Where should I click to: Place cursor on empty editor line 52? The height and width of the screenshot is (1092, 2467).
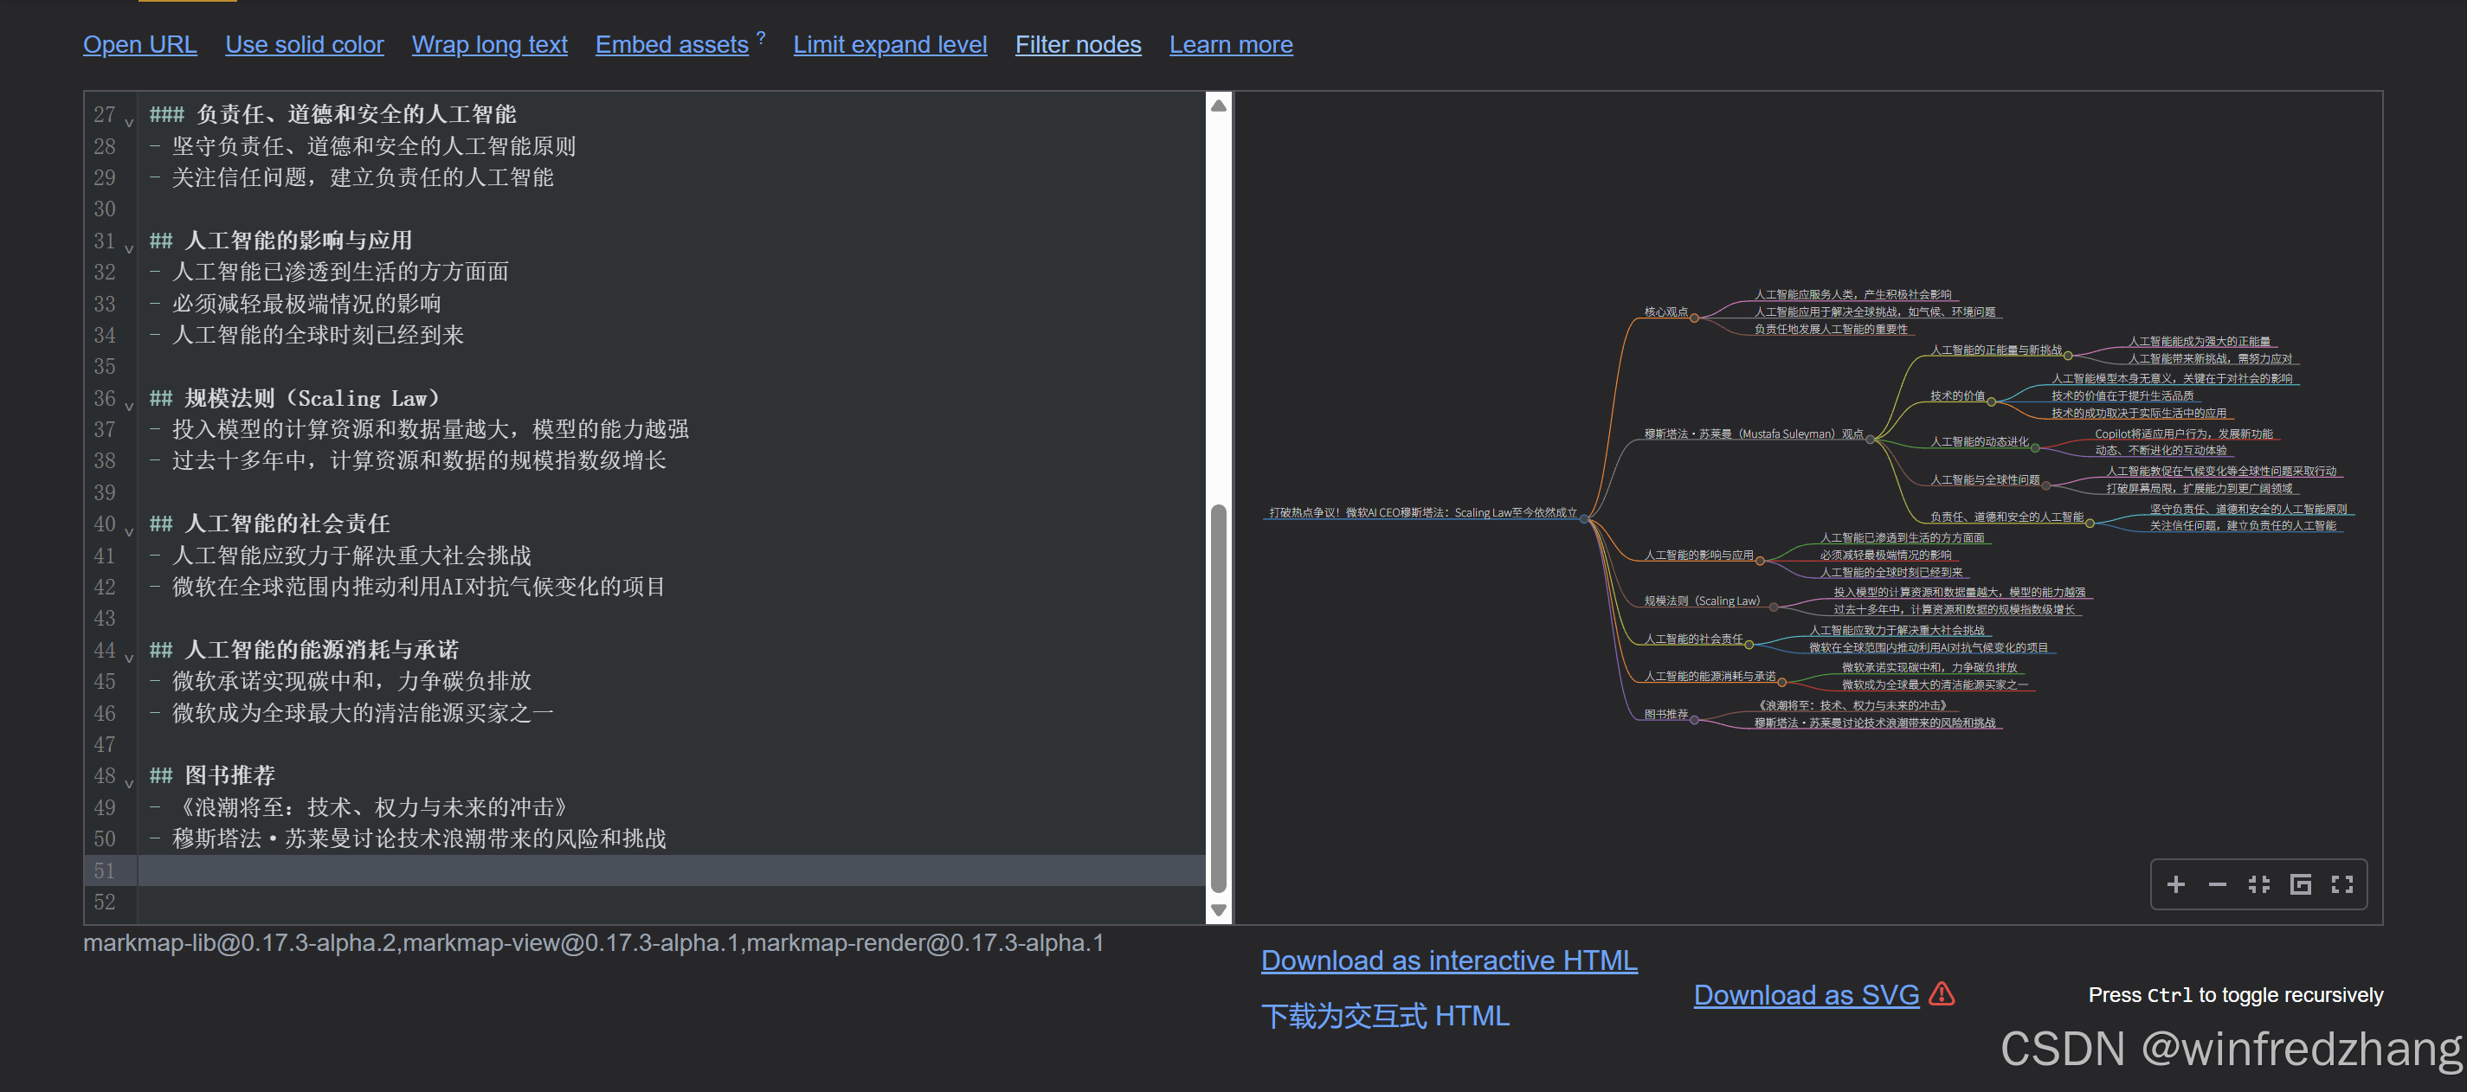[x=670, y=902]
